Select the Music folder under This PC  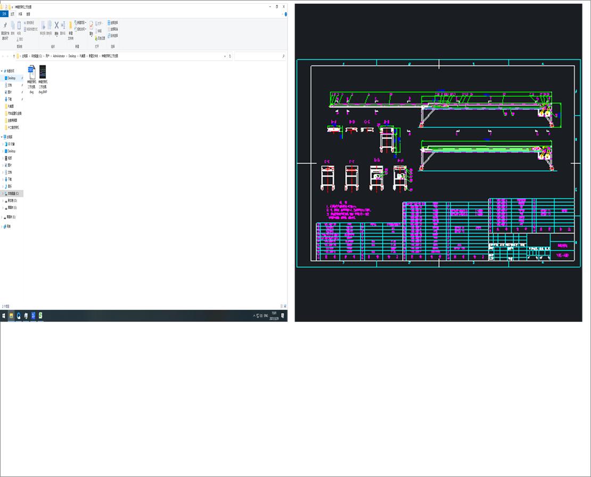pyautogui.click(x=10, y=186)
